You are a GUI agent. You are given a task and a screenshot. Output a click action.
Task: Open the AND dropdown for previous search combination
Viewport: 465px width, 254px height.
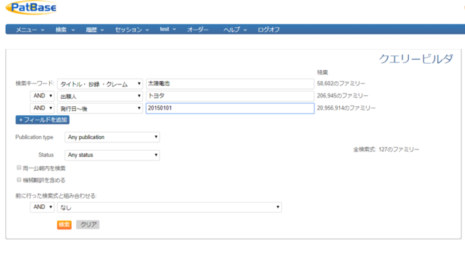42,207
